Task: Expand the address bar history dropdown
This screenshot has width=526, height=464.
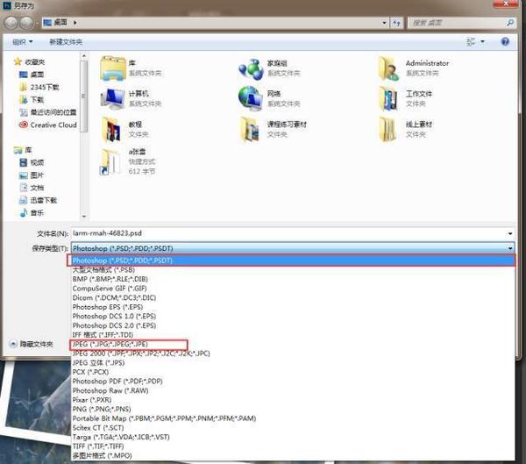Action: pyautogui.click(x=384, y=23)
